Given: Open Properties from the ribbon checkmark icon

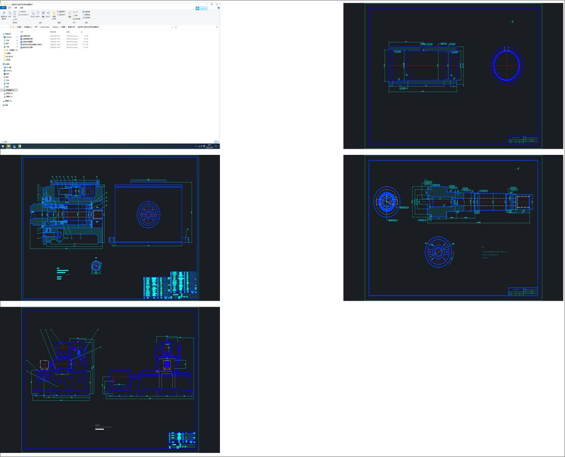Looking at the screenshot, I should tap(70, 14).
